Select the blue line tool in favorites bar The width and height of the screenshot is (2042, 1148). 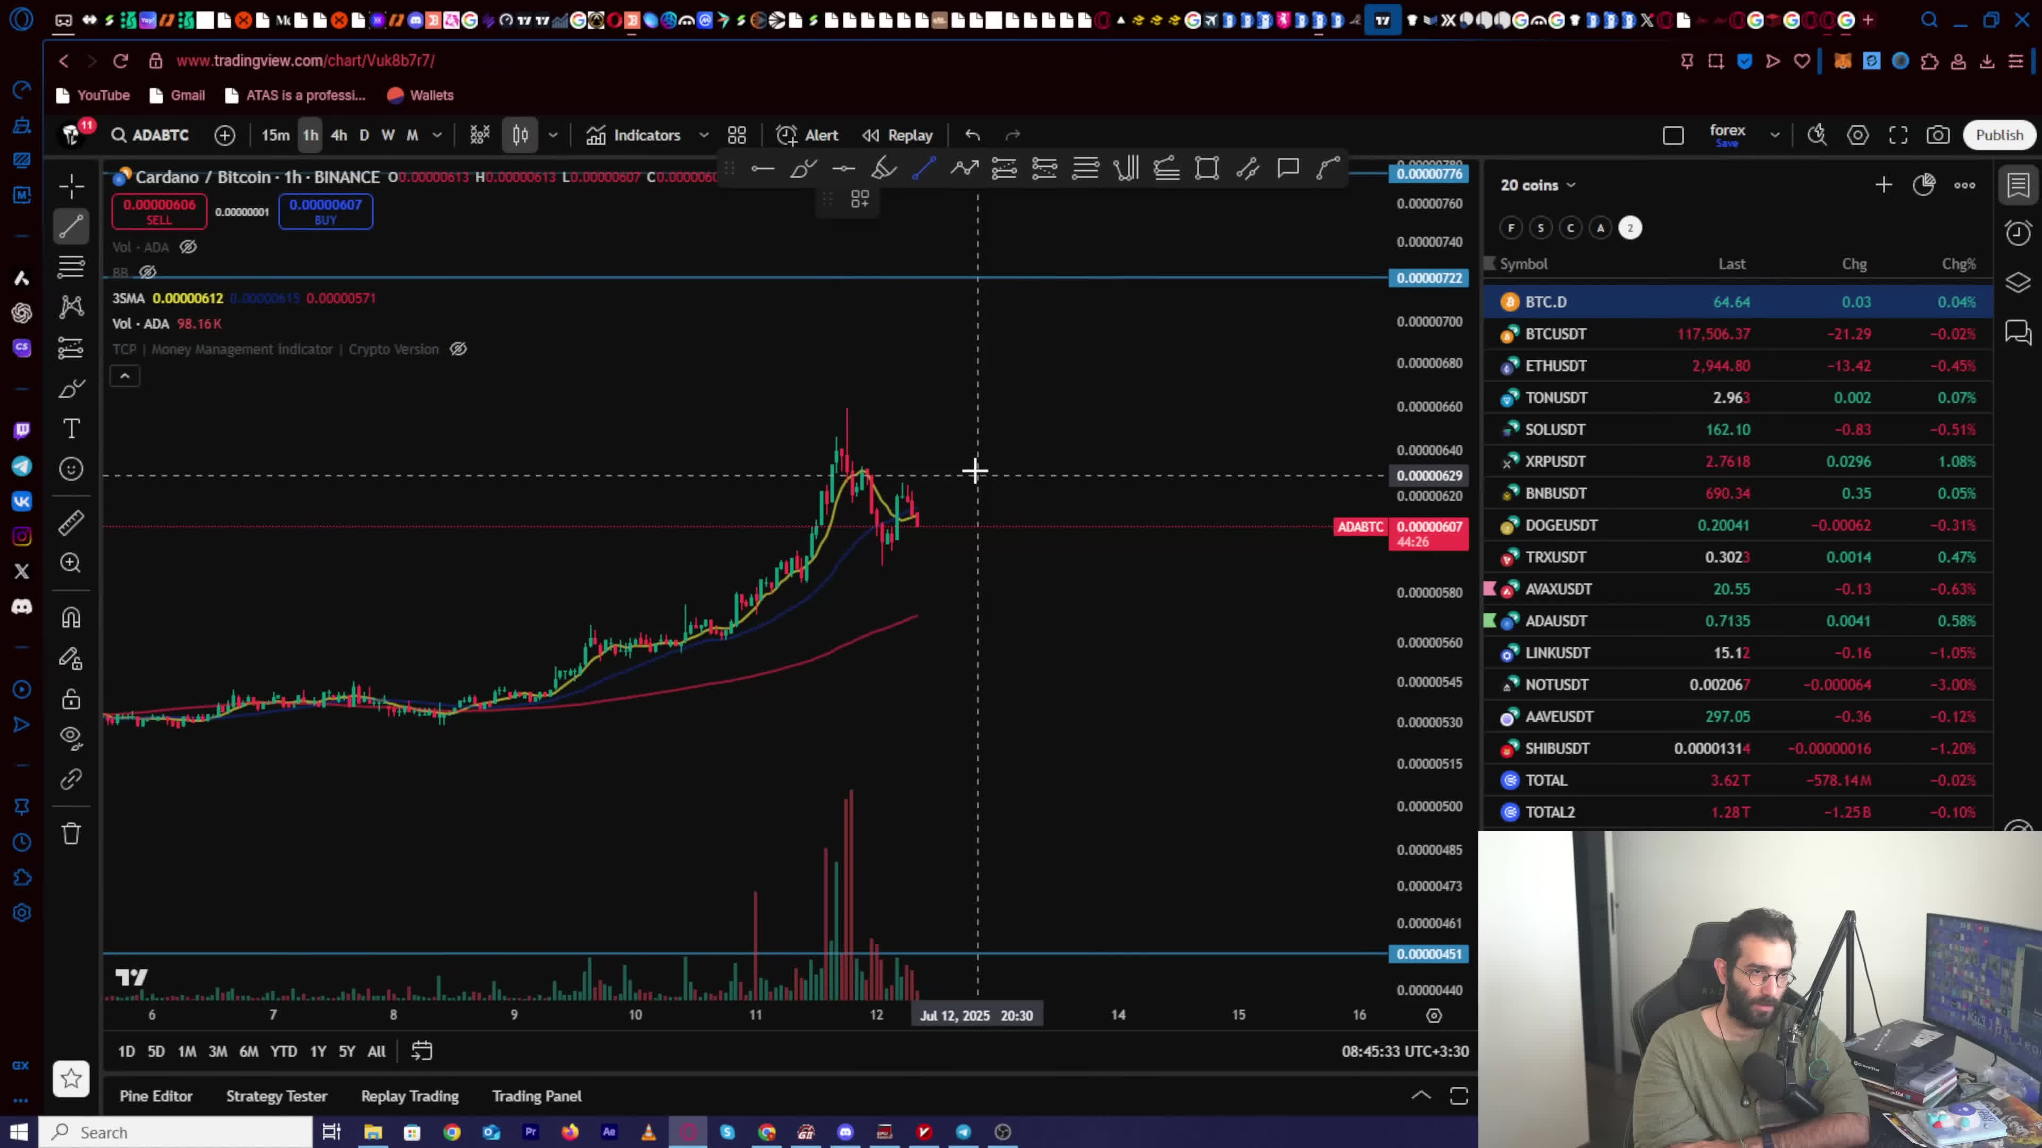pyautogui.click(x=924, y=168)
